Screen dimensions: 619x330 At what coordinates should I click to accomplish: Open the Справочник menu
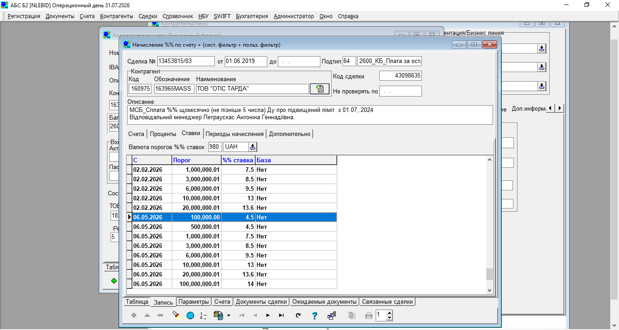178,16
